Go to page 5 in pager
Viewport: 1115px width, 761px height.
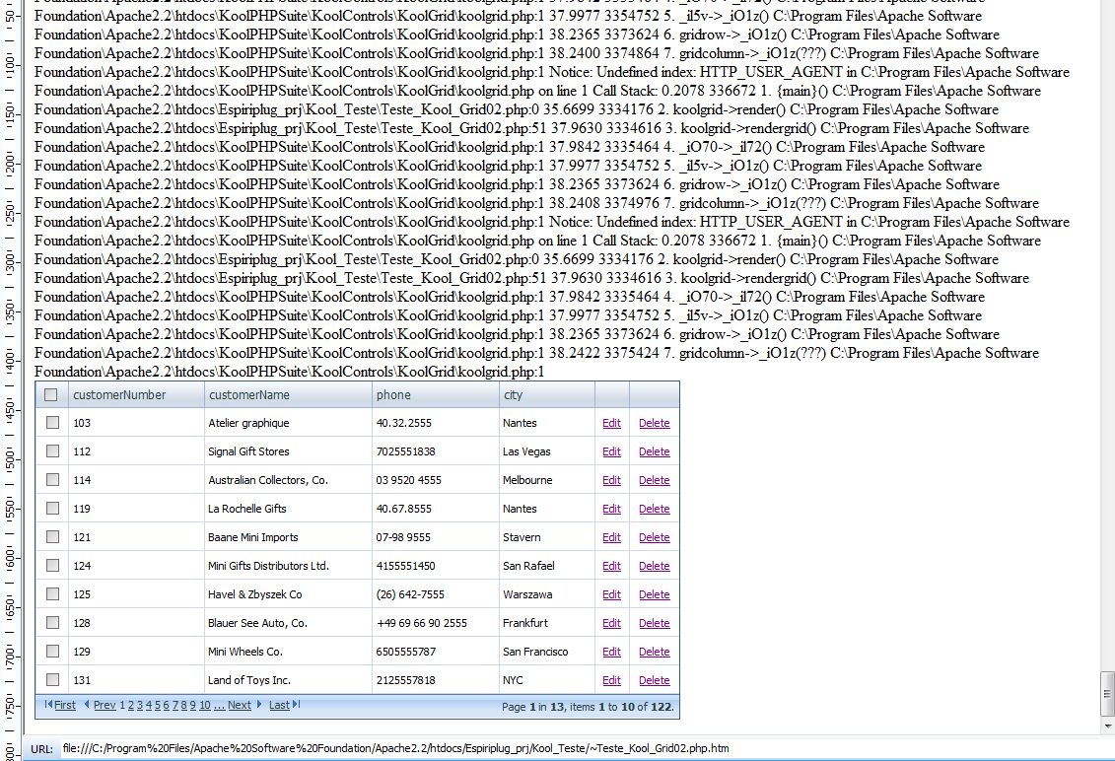point(157,705)
